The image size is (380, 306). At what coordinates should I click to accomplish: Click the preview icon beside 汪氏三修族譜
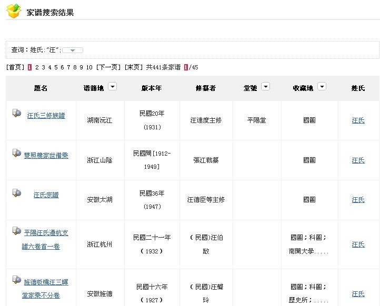(17, 113)
